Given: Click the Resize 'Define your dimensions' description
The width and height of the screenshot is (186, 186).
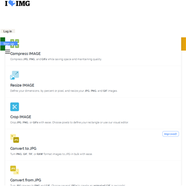Looking at the screenshot, I should pos(64,91).
